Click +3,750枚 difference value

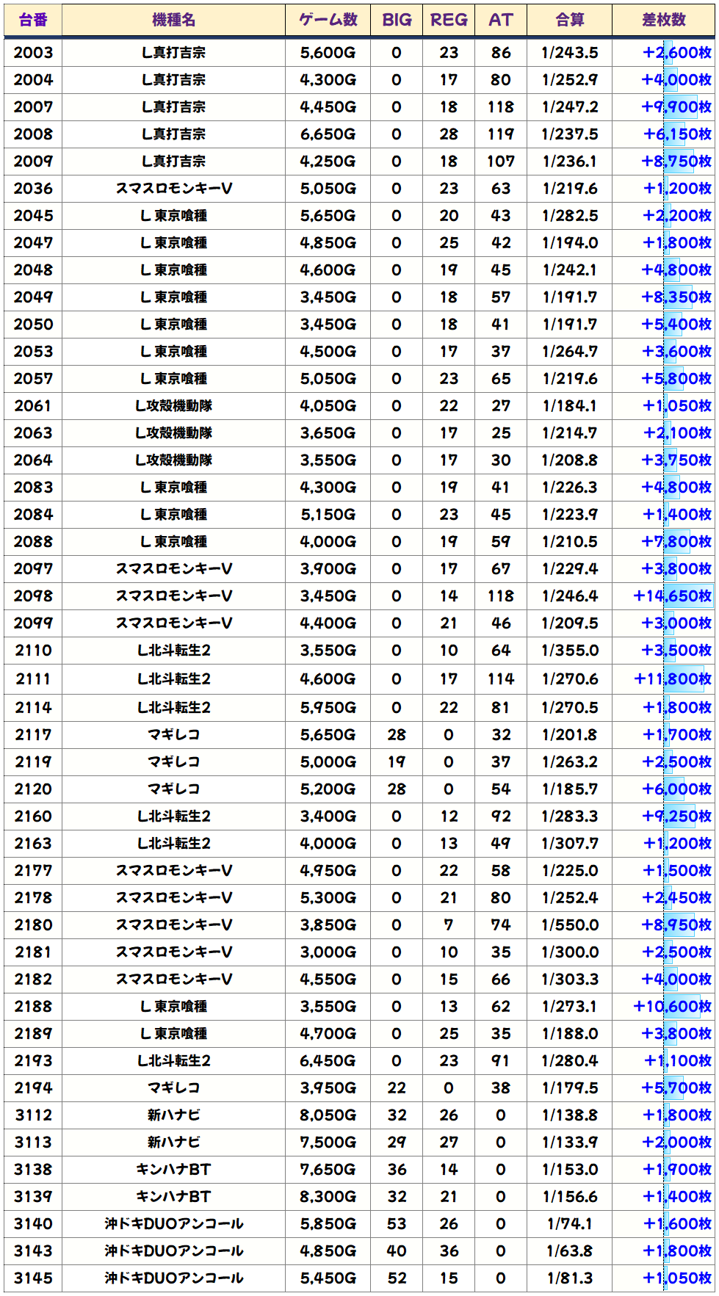[x=676, y=460]
